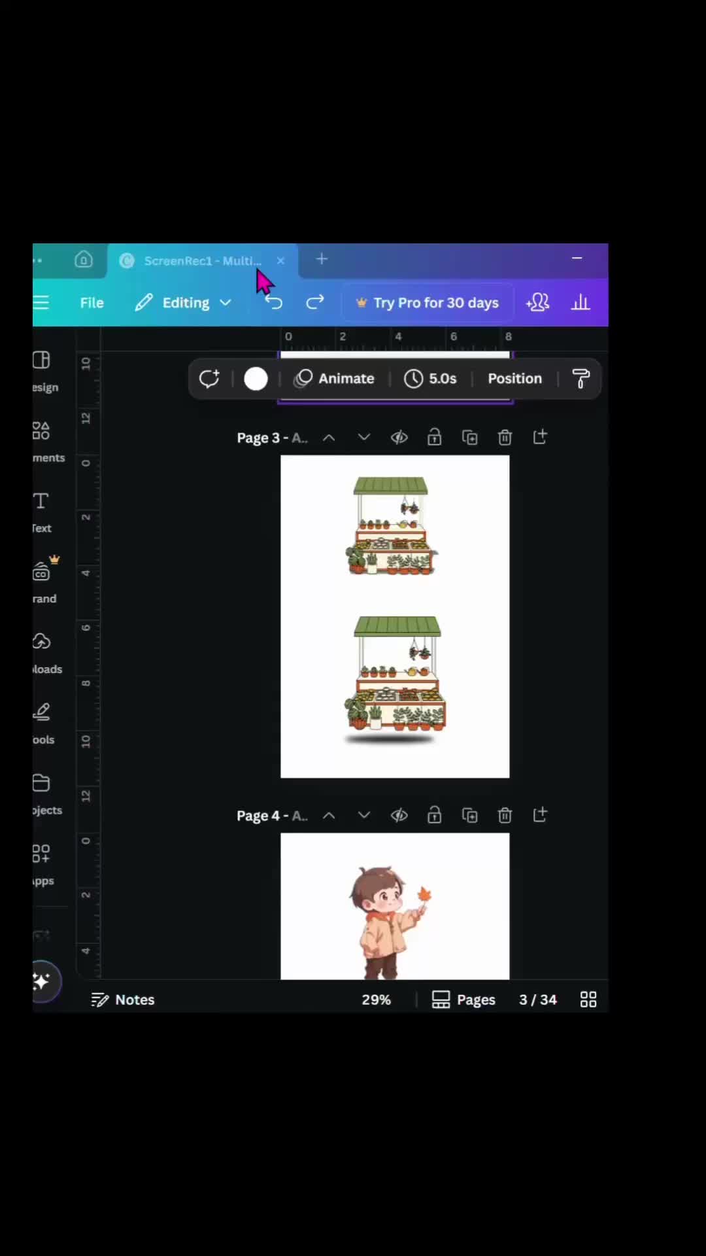Viewport: 706px width, 1256px height.
Task: Move Page 3 up
Action: coord(329,438)
